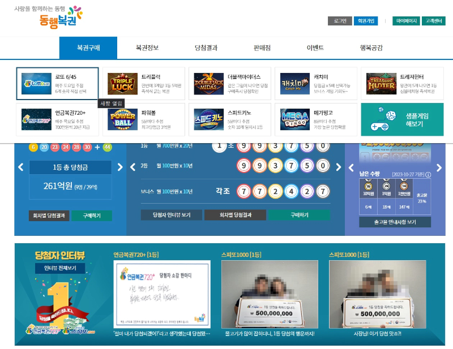Click right arrow of 남은 수량 panel

coord(439,168)
